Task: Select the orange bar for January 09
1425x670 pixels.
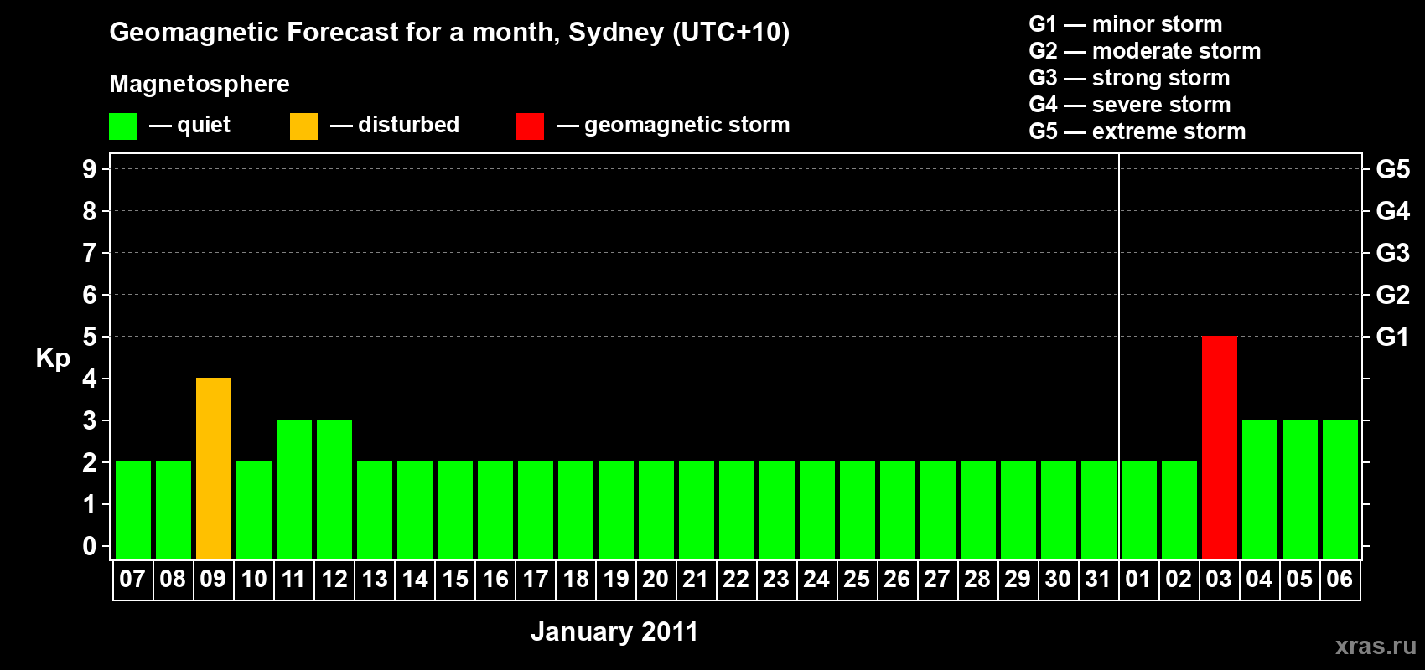Action: [x=214, y=468]
